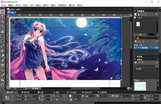This screenshot has height=104, width=161.
Task: Switch to the Clipping tab
Action: click(56, 92)
